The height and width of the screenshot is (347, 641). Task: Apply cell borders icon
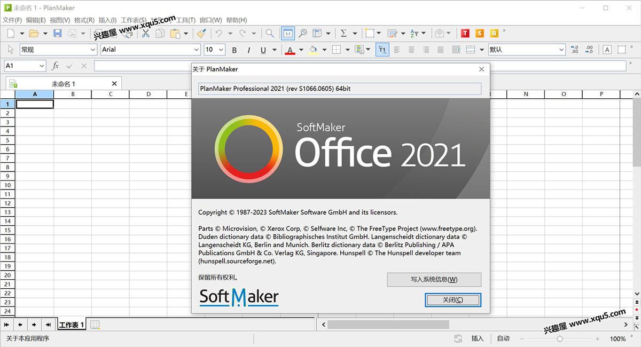pyautogui.click(x=337, y=50)
